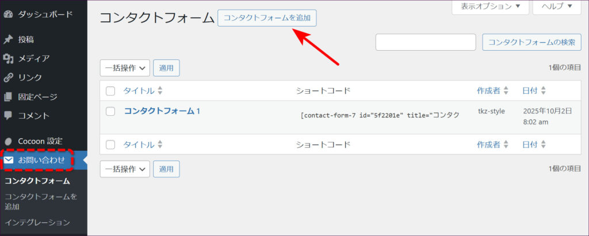589x236 pixels.
Task: Toggle the select-all checkbox in table header
Action: [110, 91]
